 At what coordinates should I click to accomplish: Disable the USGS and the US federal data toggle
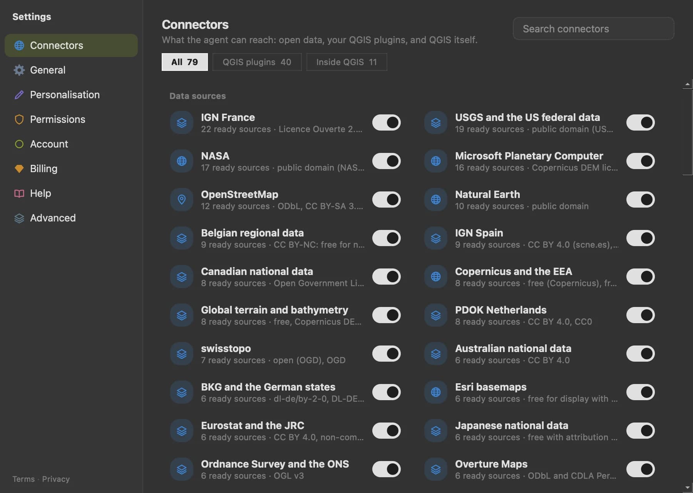coord(641,122)
